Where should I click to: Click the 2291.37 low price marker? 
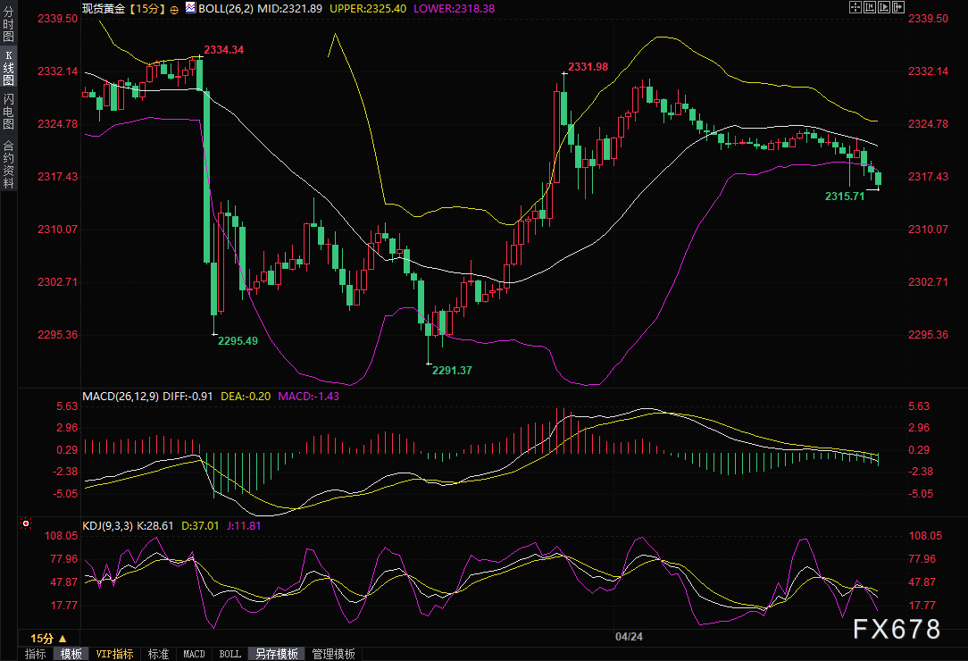[x=452, y=371]
